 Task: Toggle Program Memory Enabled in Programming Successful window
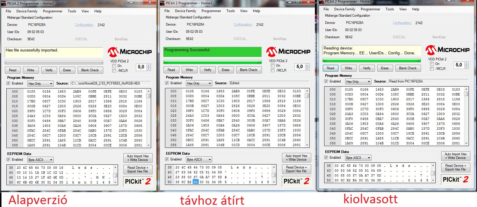(167, 83)
